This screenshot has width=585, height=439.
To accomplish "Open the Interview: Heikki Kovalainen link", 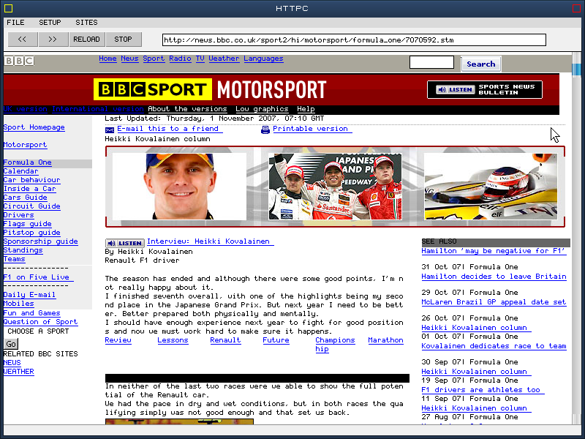I will (211, 241).
